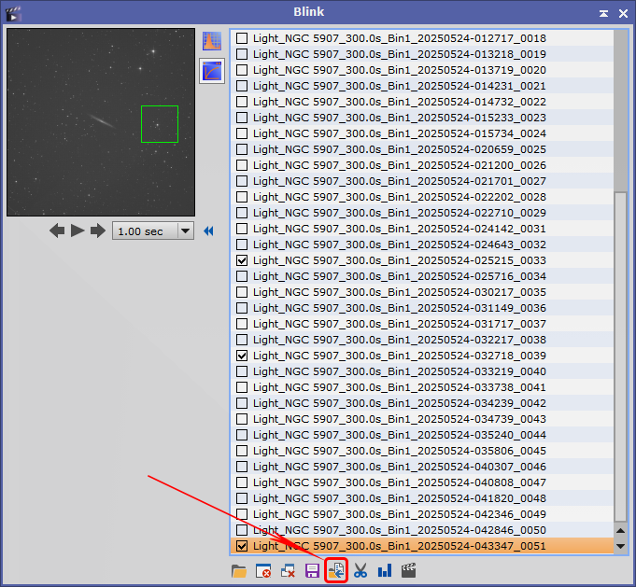Select row Light_NGC 5907_300.0s_Bin1_20250524-030217_0035

pyautogui.click(x=422, y=292)
